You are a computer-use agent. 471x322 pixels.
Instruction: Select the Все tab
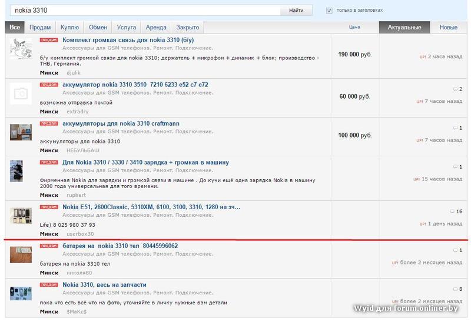click(x=15, y=27)
